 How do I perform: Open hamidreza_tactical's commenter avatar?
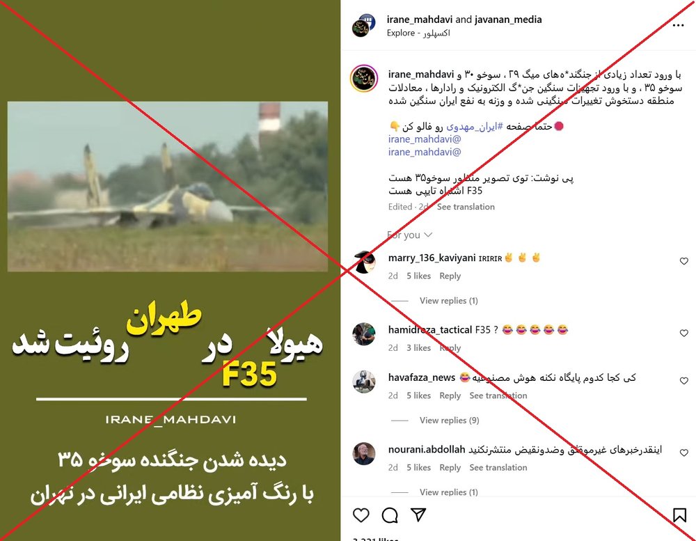363,334
